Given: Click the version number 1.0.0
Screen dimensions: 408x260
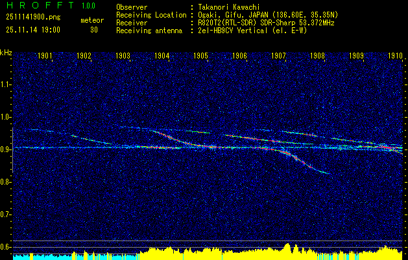Looking at the screenshot, I should (x=88, y=6).
